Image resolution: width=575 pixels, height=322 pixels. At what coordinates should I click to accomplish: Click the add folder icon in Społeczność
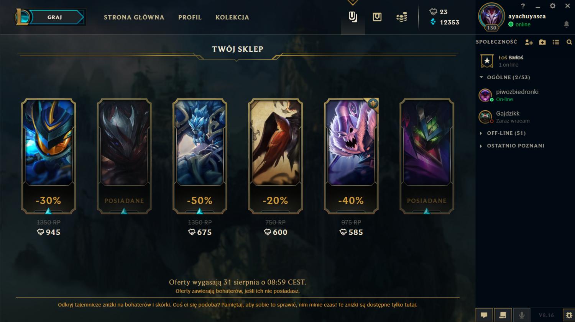542,42
